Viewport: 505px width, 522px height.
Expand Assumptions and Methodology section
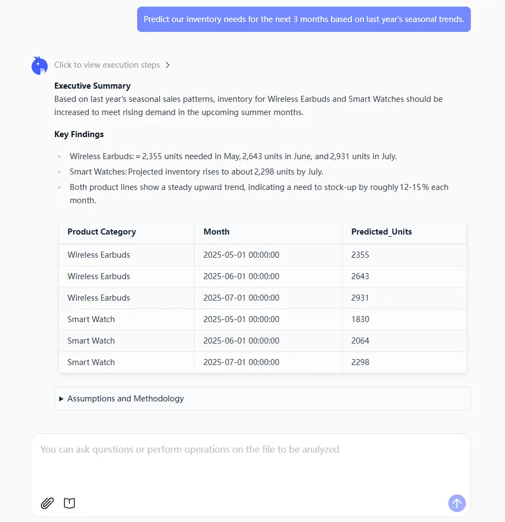262,399
